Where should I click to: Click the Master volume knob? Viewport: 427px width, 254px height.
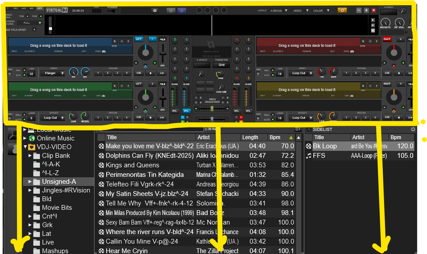(385, 23)
